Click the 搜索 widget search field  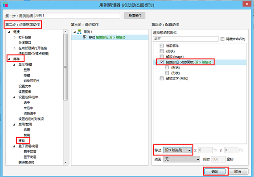coord(186,39)
